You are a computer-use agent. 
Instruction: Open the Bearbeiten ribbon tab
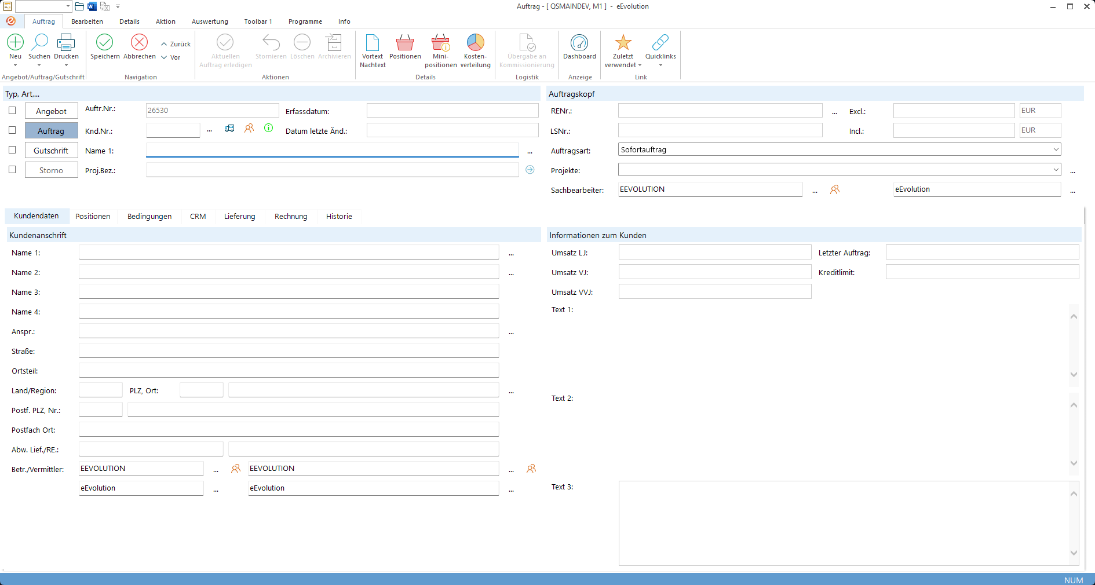click(x=87, y=21)
